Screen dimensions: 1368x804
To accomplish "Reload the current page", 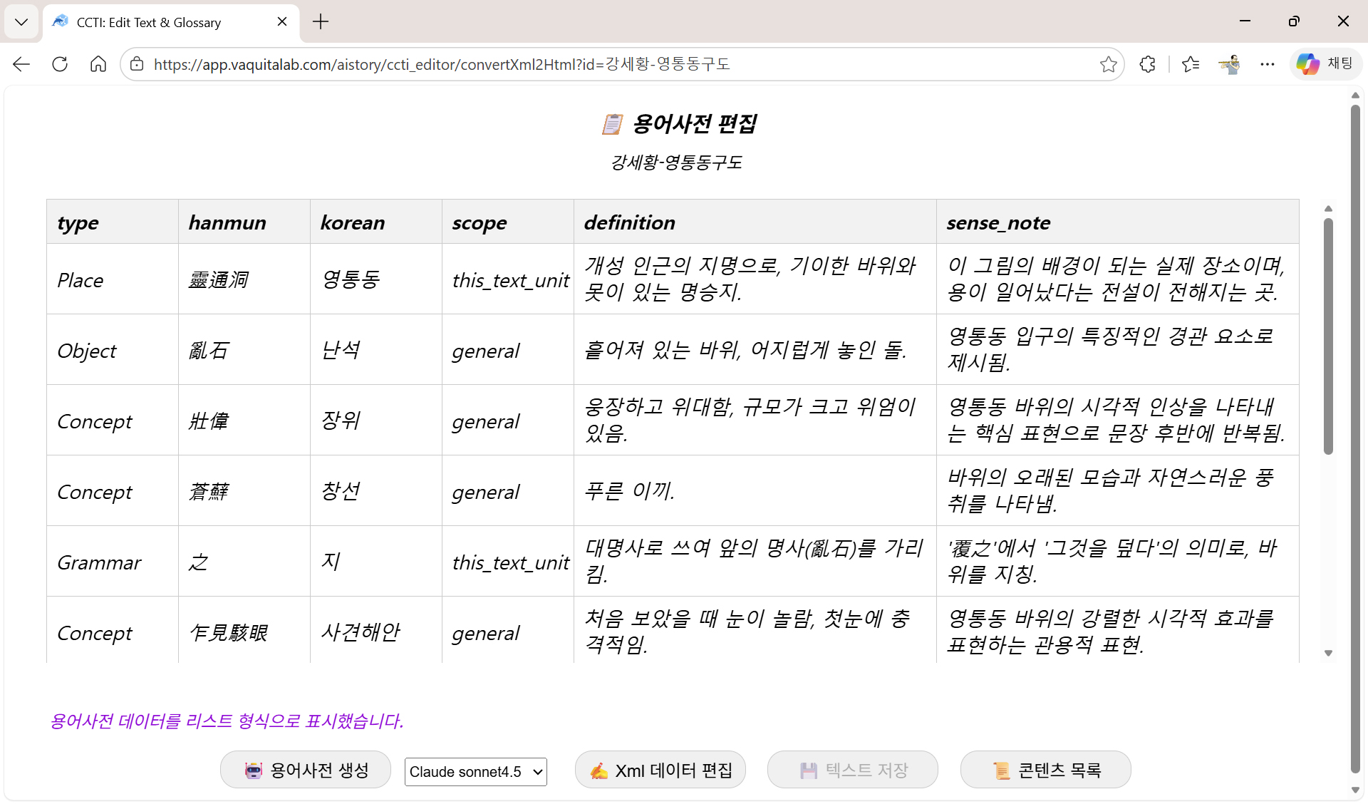I will [x=60, y=64].
